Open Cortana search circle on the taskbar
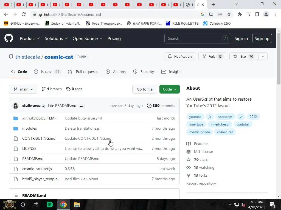Viewport: 281px width, 210px height. [x=23, y=205]
